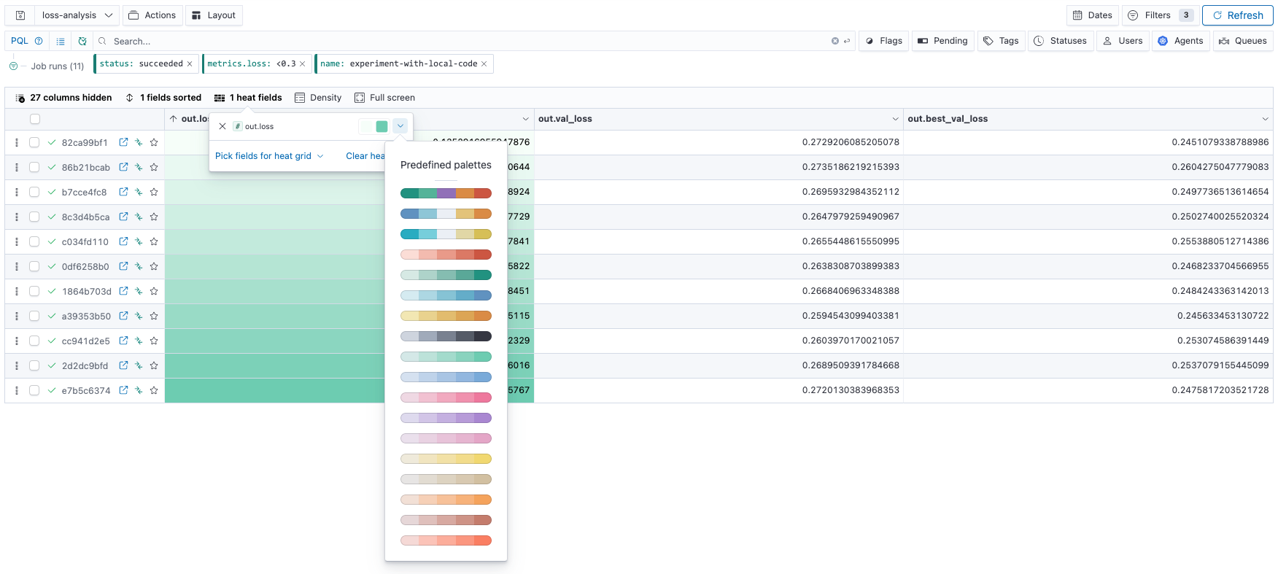The image size is (1278, 574).
Task: Open the Statuses filter
Action: click(1061, 41)
